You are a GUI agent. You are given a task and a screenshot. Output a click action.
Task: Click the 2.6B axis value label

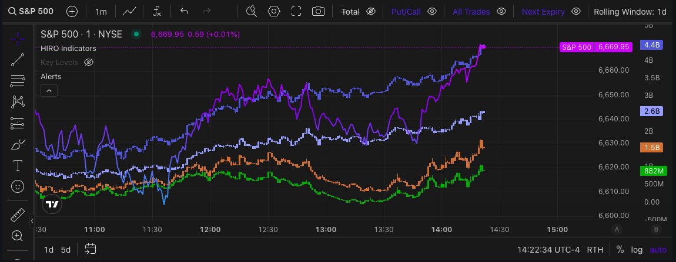tap(652, 111)
